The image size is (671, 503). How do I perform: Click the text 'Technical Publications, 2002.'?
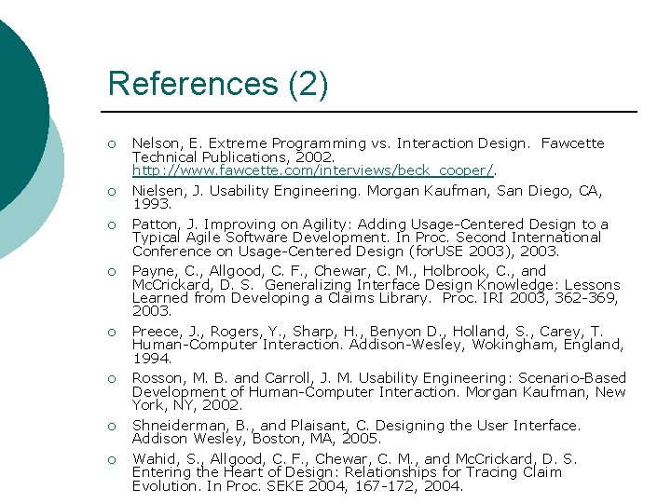233,157
